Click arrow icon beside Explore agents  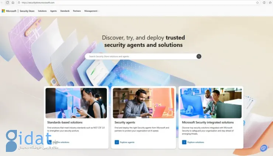coord(117,142)
